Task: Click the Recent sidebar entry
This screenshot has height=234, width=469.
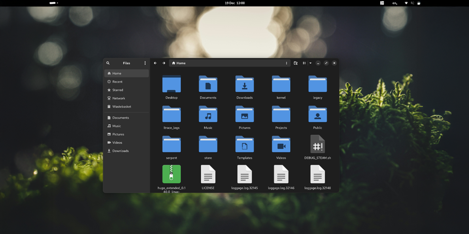Action: point(117,82)
